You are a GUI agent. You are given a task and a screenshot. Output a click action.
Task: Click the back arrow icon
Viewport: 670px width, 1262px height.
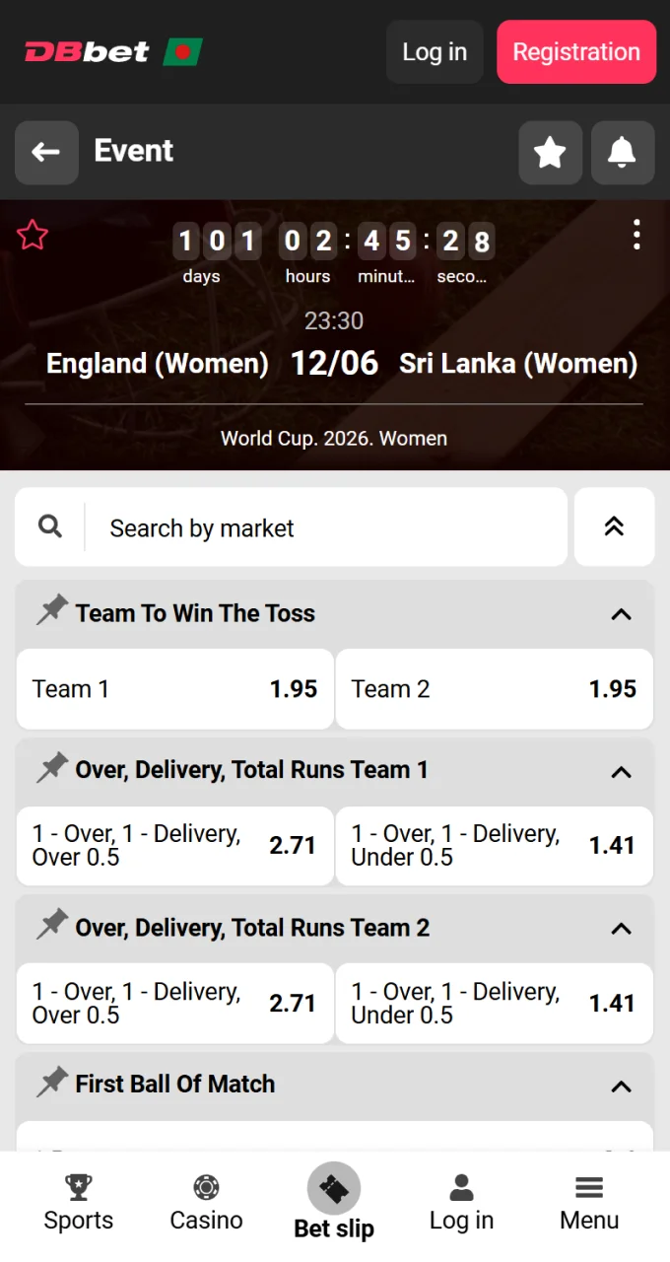pyautogui.click(x=46, y=152)
